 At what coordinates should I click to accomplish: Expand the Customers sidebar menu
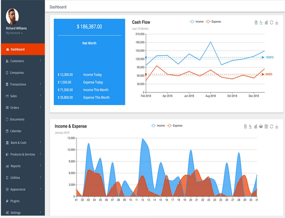(23, 61)
